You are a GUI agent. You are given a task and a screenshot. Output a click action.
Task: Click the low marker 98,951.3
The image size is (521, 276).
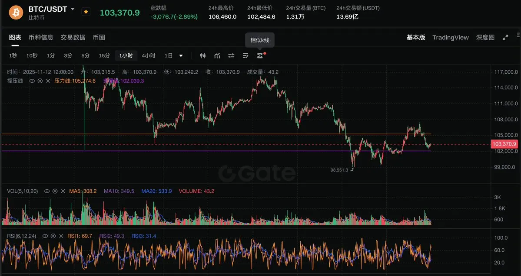[x=339, y=170]
